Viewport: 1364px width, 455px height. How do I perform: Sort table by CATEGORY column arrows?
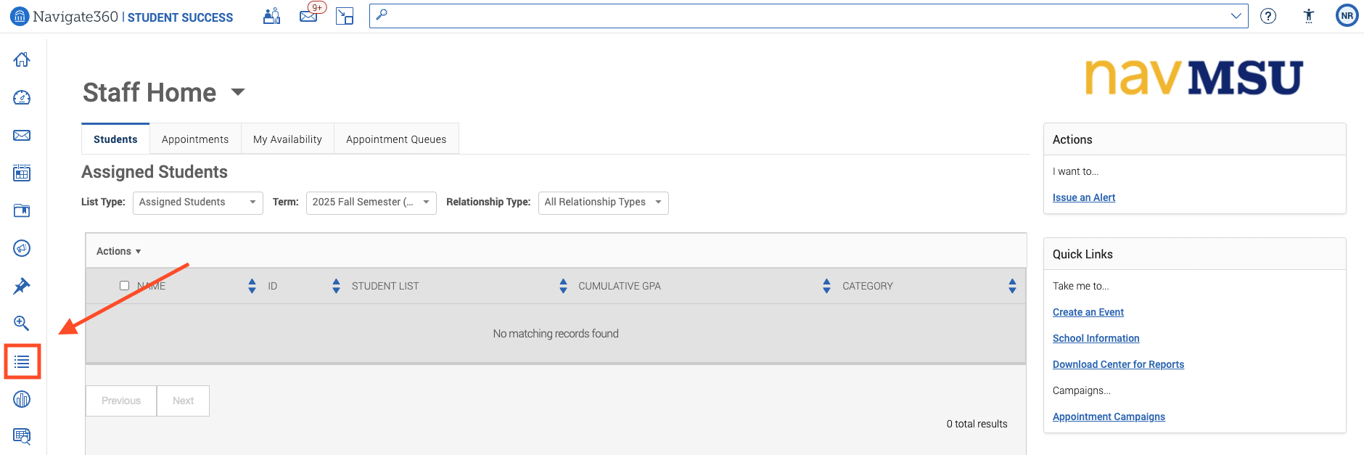tap(1012, 286)
